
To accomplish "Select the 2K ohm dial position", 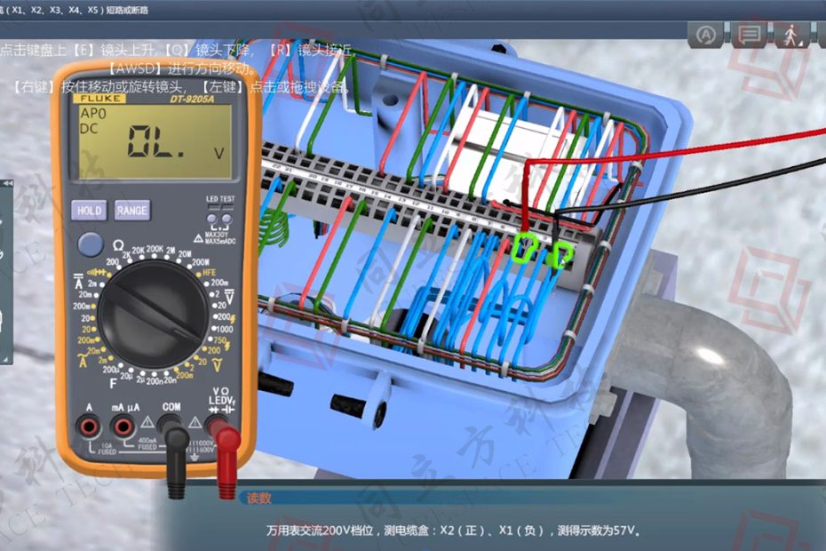I will pos(126,254).
